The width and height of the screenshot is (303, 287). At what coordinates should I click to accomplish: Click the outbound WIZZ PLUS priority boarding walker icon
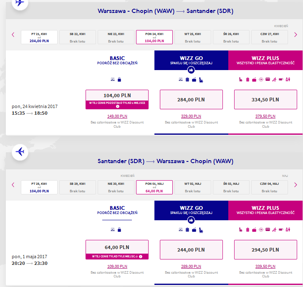click(274, 79)
